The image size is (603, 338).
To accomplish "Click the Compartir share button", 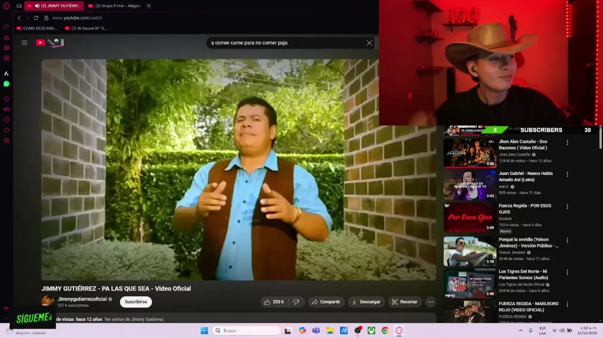I will [x=326, y=302].
